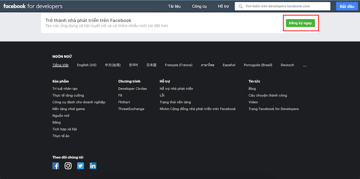Select Français (France) language

[178, 65]
